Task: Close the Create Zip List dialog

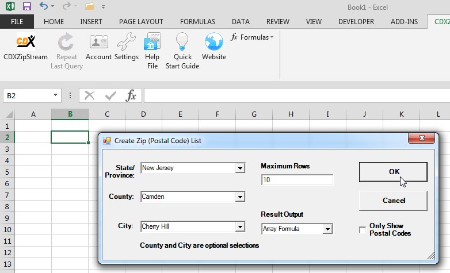Action: point(421,138)
